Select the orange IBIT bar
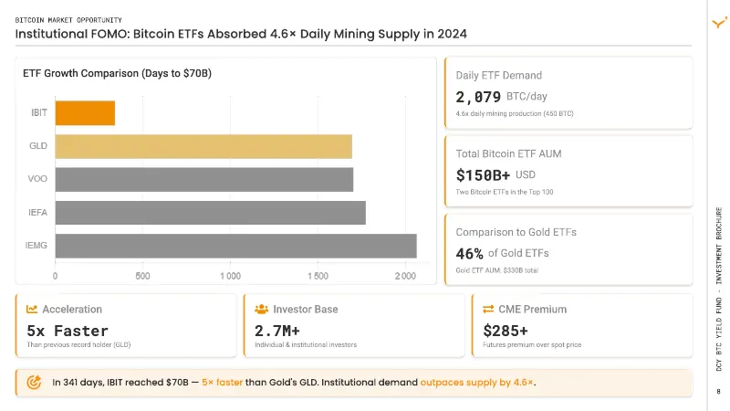Viewport: 730px width, 411px height. pos(85,112)
